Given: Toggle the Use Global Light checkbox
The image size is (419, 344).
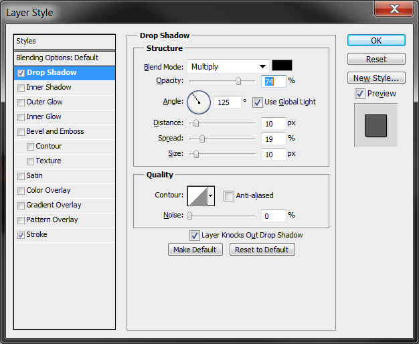Looking at the screenshot, I should pos(258,102).
